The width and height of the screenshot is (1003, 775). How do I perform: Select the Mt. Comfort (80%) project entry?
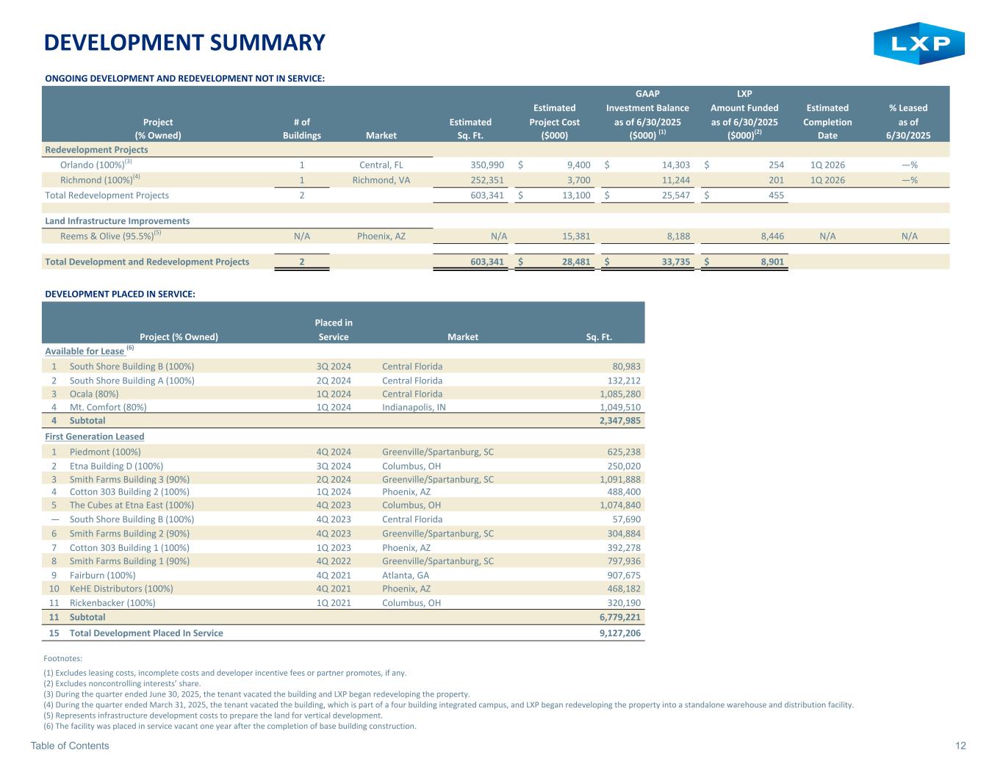click(108, 407)
